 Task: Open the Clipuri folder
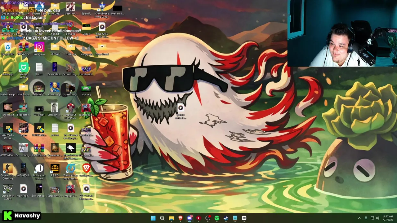point(86,29)
